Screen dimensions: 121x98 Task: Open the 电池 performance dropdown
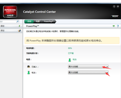pos(88,72)
